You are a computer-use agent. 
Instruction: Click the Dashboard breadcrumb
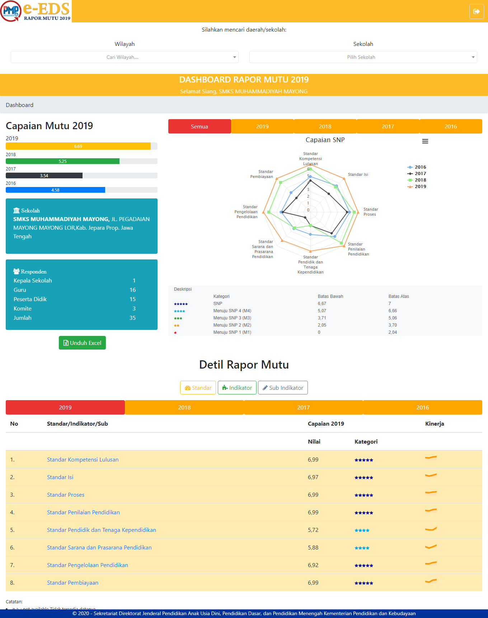pos(19,105)
